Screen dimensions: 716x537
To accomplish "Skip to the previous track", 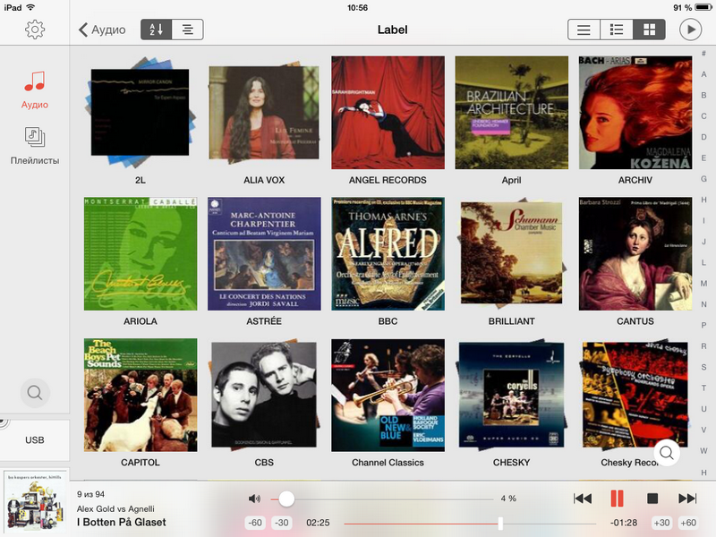I will (x=583, y=499).
